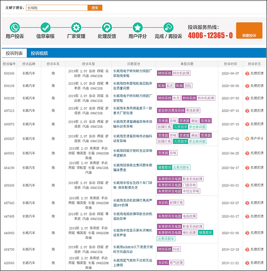Screen dimensions: 267x271
Task: Focus the keyword search input field
Action: 57,8
